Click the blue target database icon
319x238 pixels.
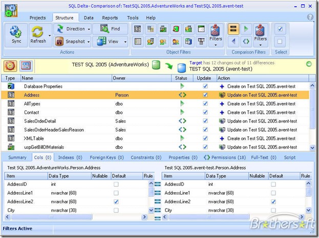(181, 68)
